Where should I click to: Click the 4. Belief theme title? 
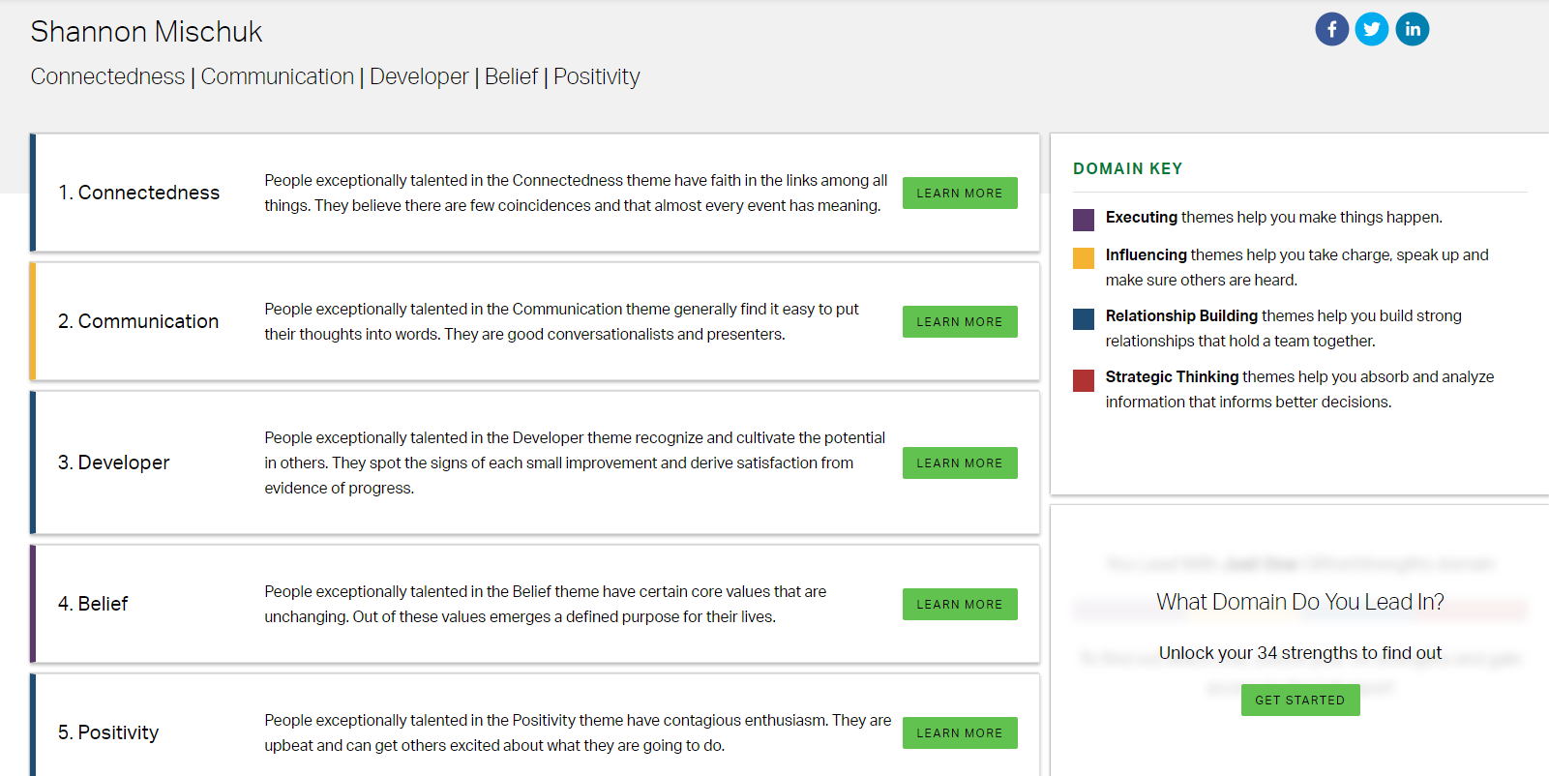tap(93, 604)
